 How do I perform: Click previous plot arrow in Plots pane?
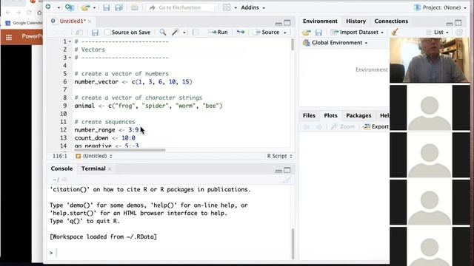306,126
